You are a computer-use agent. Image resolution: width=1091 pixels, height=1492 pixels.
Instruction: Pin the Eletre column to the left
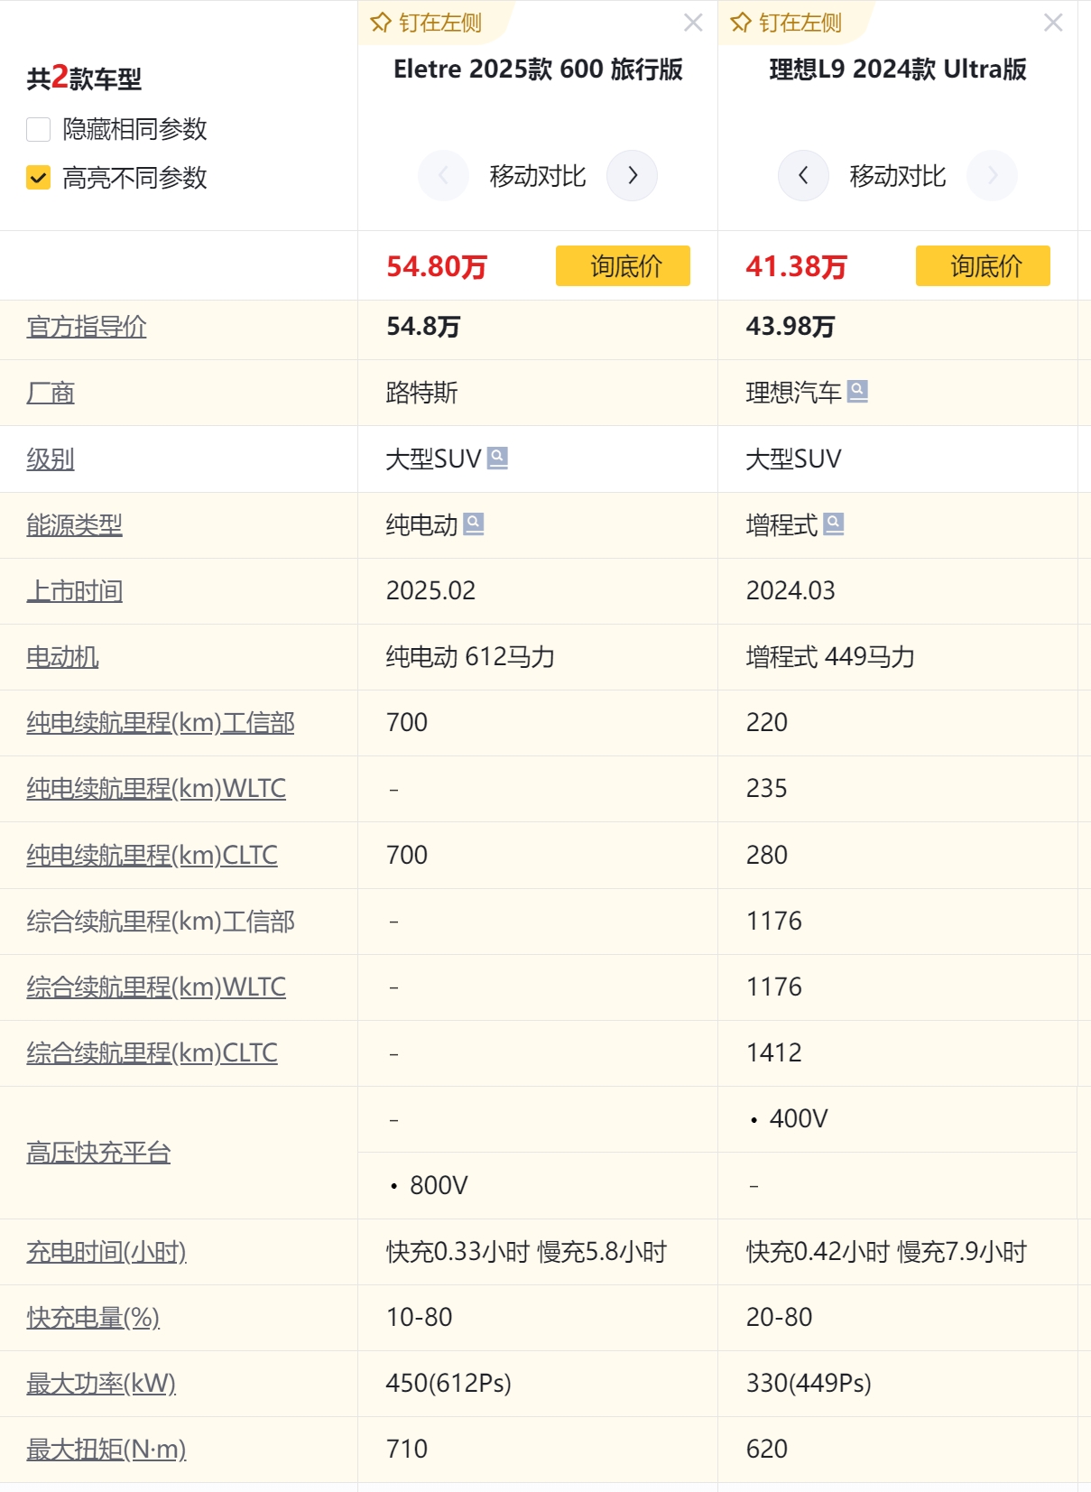click(427, 23)
